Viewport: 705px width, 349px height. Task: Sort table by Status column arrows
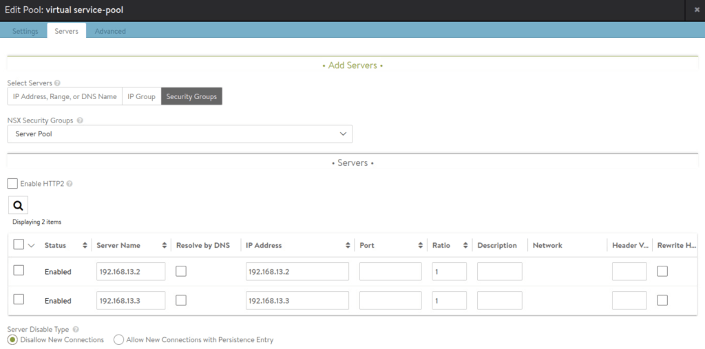pos(85,246)
